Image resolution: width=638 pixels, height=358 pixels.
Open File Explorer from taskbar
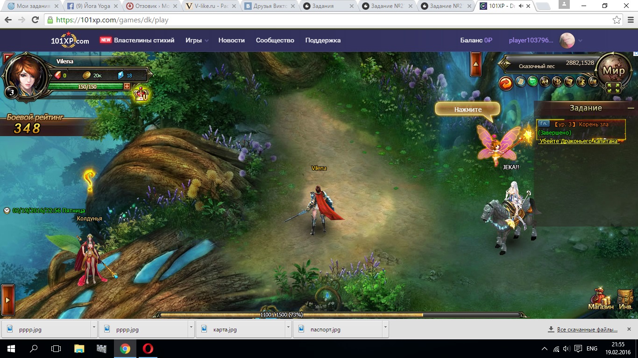pos(79,348)
